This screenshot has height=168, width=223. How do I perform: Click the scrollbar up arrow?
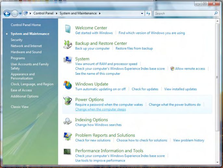[217, 21]
